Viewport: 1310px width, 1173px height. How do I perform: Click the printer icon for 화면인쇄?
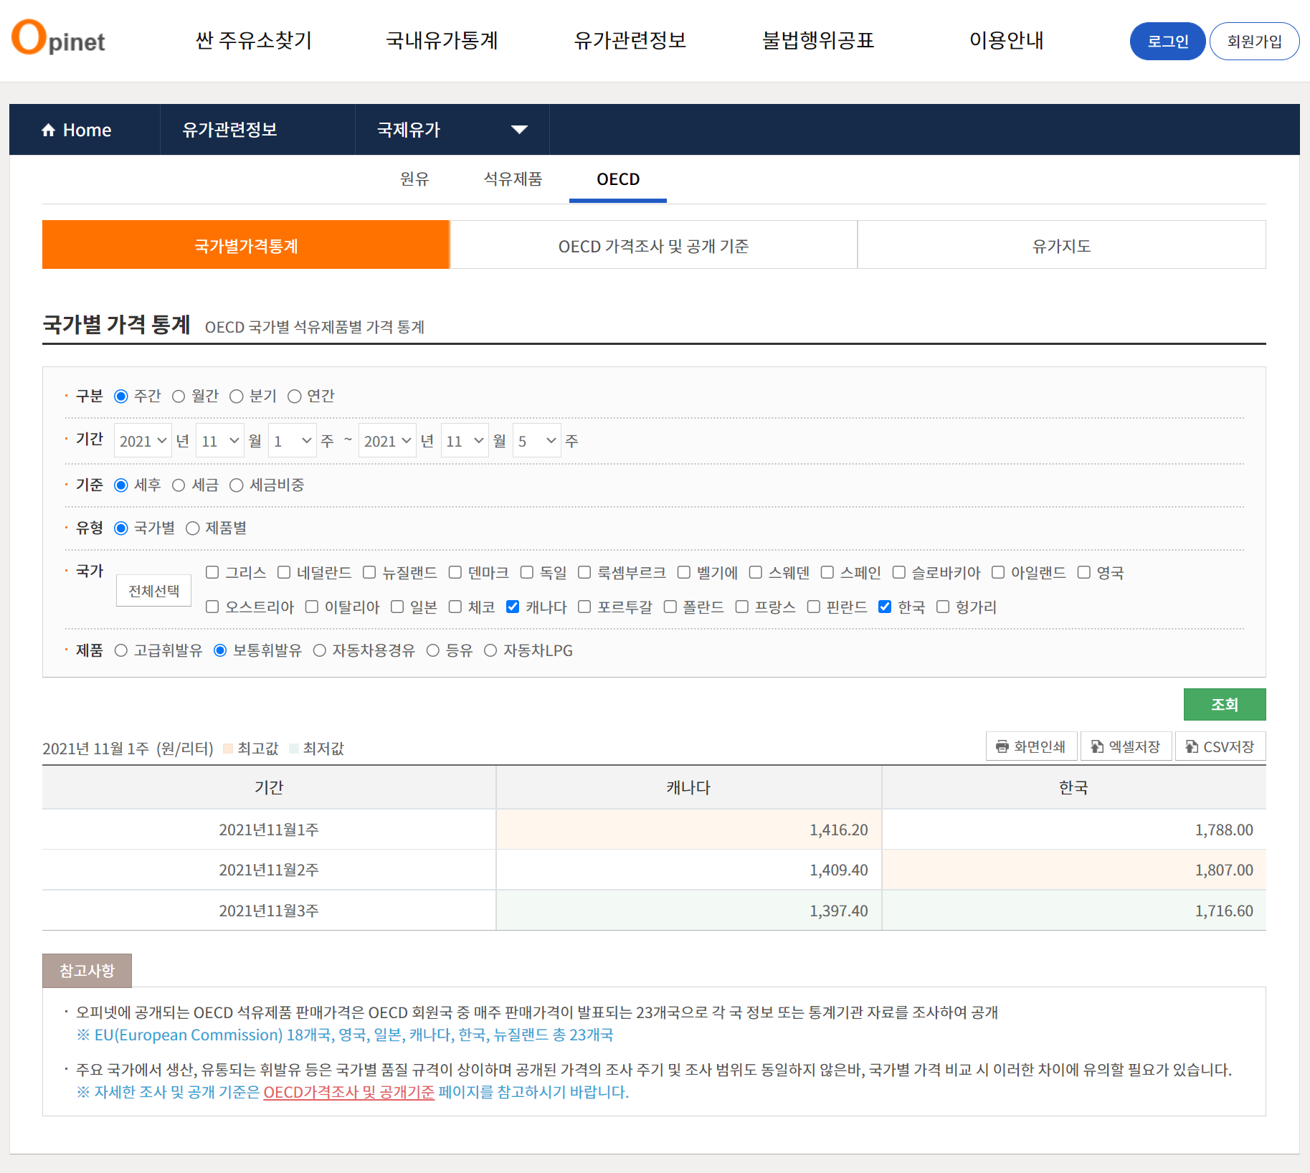pos(1002,747)
